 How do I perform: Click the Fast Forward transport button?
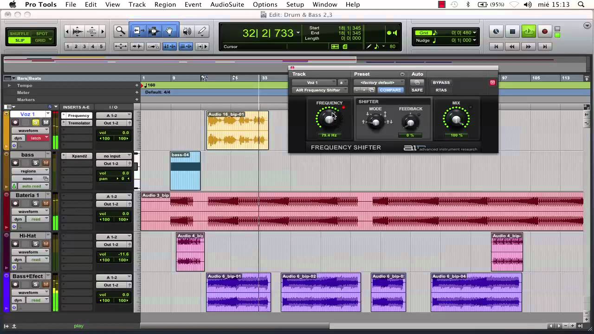pos(528,46)
